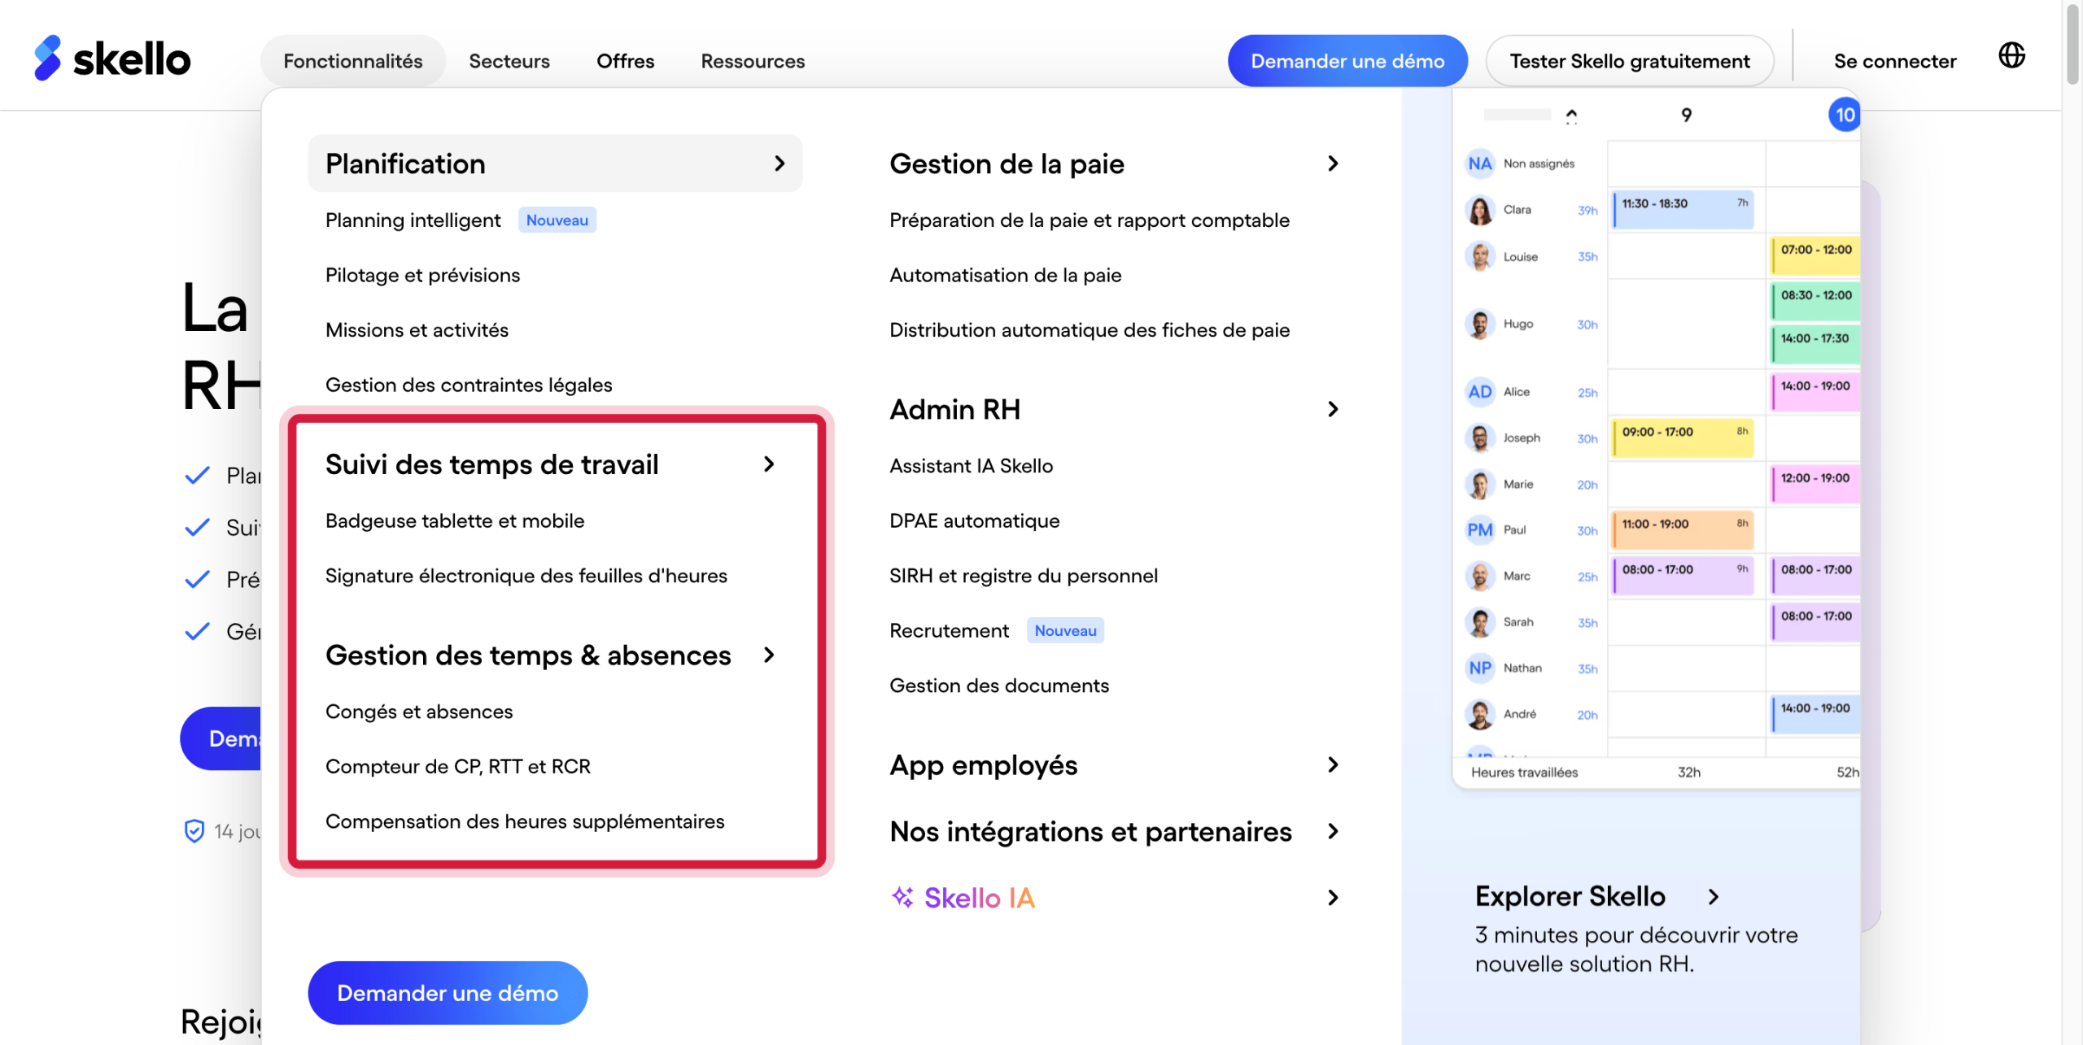Screen dimensions: 2083x1045
Task: Click the Skello logo
Action: click(x=112, y=59)
